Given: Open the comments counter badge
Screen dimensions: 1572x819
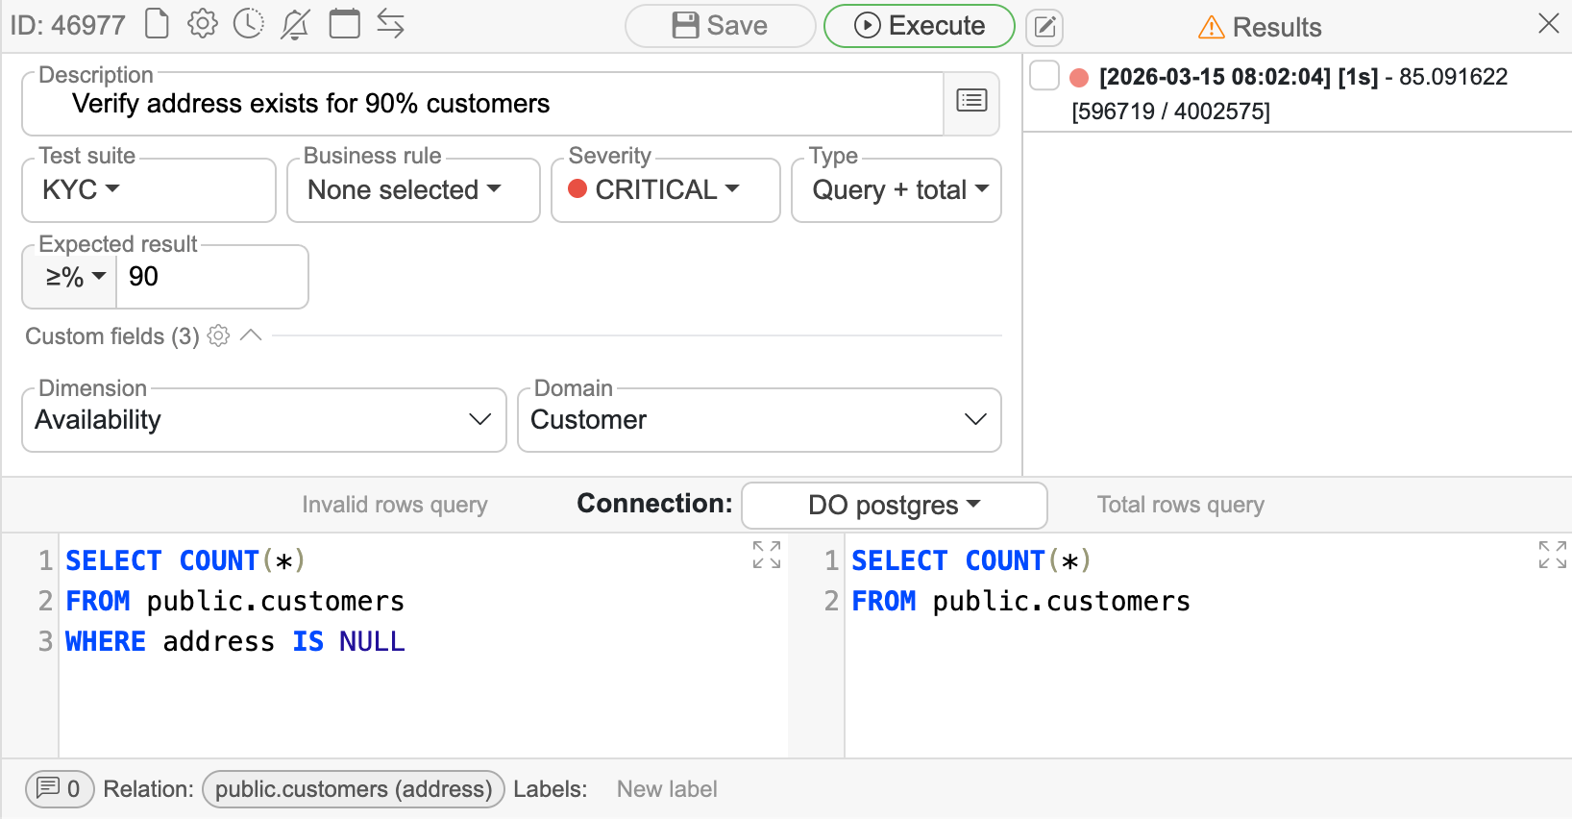Looking at the screenshot, I should coord(60,789).
